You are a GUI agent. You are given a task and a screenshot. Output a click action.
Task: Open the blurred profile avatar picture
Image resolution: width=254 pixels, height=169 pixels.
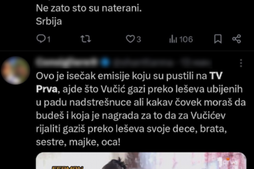[15, 71]
